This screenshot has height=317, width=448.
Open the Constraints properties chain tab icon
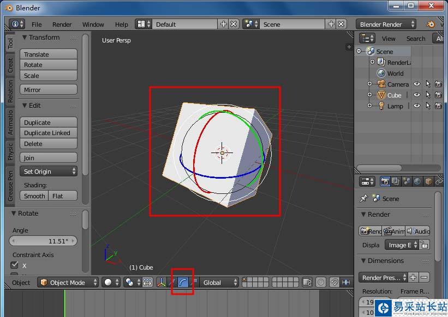click(x=439, y=181)
